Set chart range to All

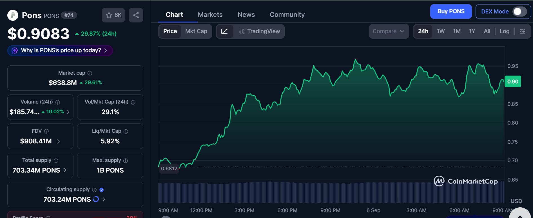[487, 31]
